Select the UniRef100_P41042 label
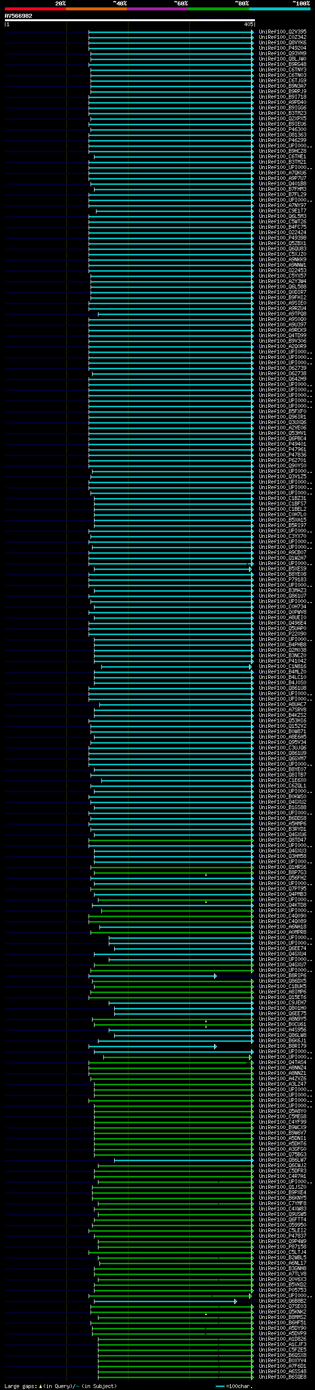The image size is (315, 1390). coord(283,661)
